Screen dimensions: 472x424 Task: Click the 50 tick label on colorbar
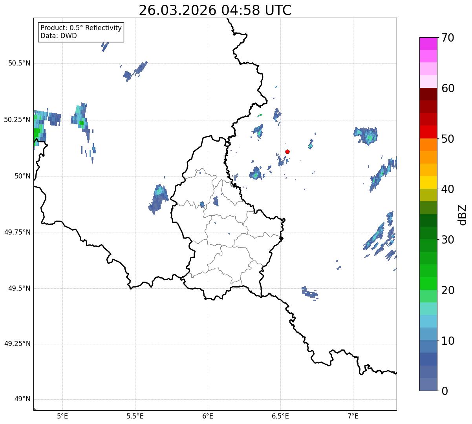click(x=448, y=139)
